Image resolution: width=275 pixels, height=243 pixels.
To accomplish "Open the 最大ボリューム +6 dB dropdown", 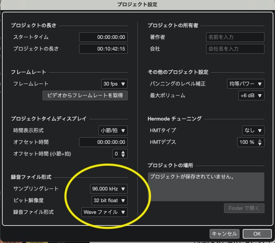I will click(251, 95).
